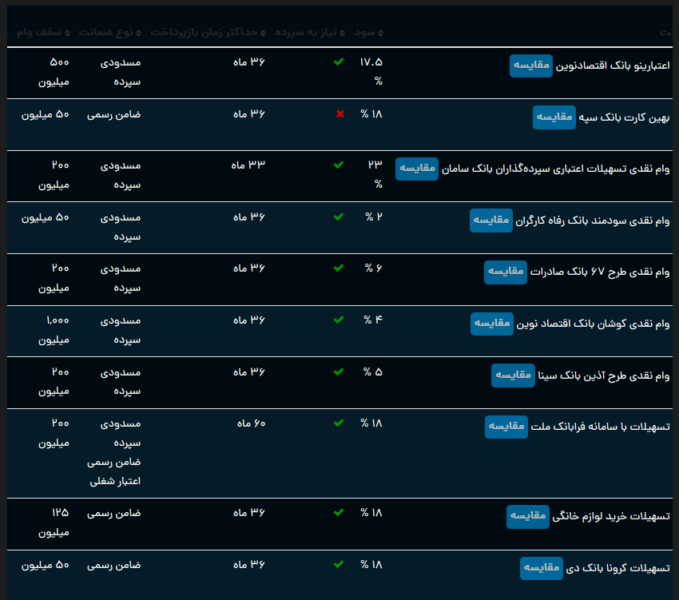
Task: Click ۱۸ % rate in بهین کارت row
Action: click(x=371, y=114)
